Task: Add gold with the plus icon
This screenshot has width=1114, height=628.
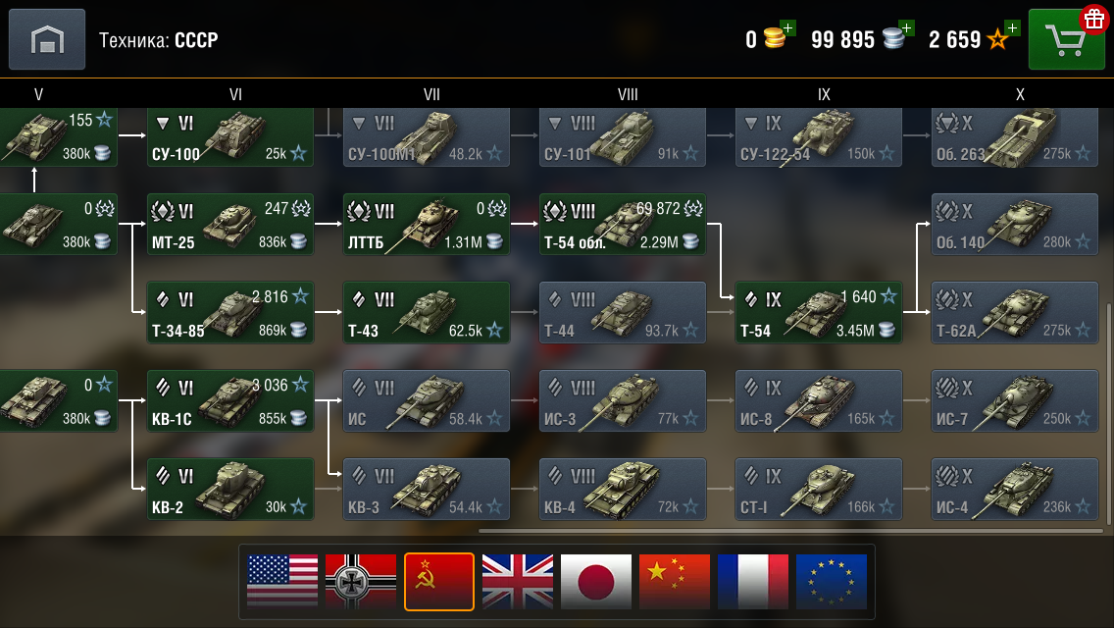Action: click(x=787, y=27)
